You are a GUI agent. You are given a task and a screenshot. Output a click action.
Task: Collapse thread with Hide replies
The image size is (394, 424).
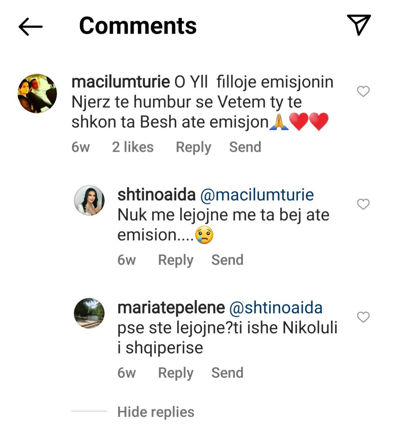155,412
